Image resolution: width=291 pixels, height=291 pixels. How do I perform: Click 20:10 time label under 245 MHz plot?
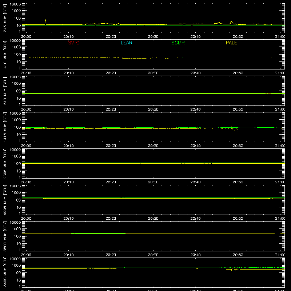click(68, 37)
